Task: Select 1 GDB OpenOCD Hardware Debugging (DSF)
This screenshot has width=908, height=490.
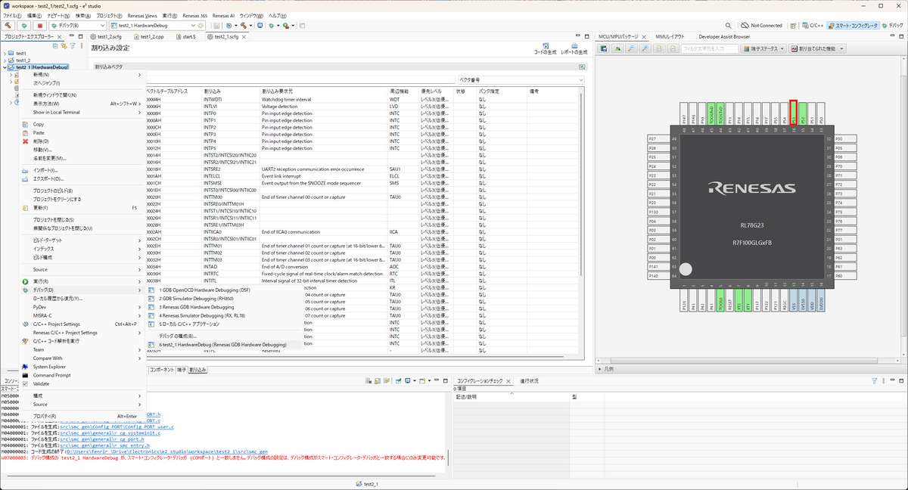Action: [225, 290]
